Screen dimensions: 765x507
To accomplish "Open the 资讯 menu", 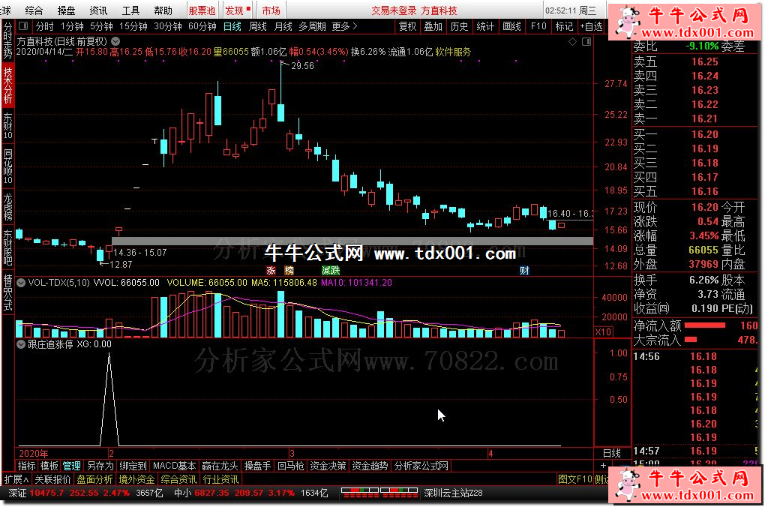I will pyautogui.click(x=98, y=10).
